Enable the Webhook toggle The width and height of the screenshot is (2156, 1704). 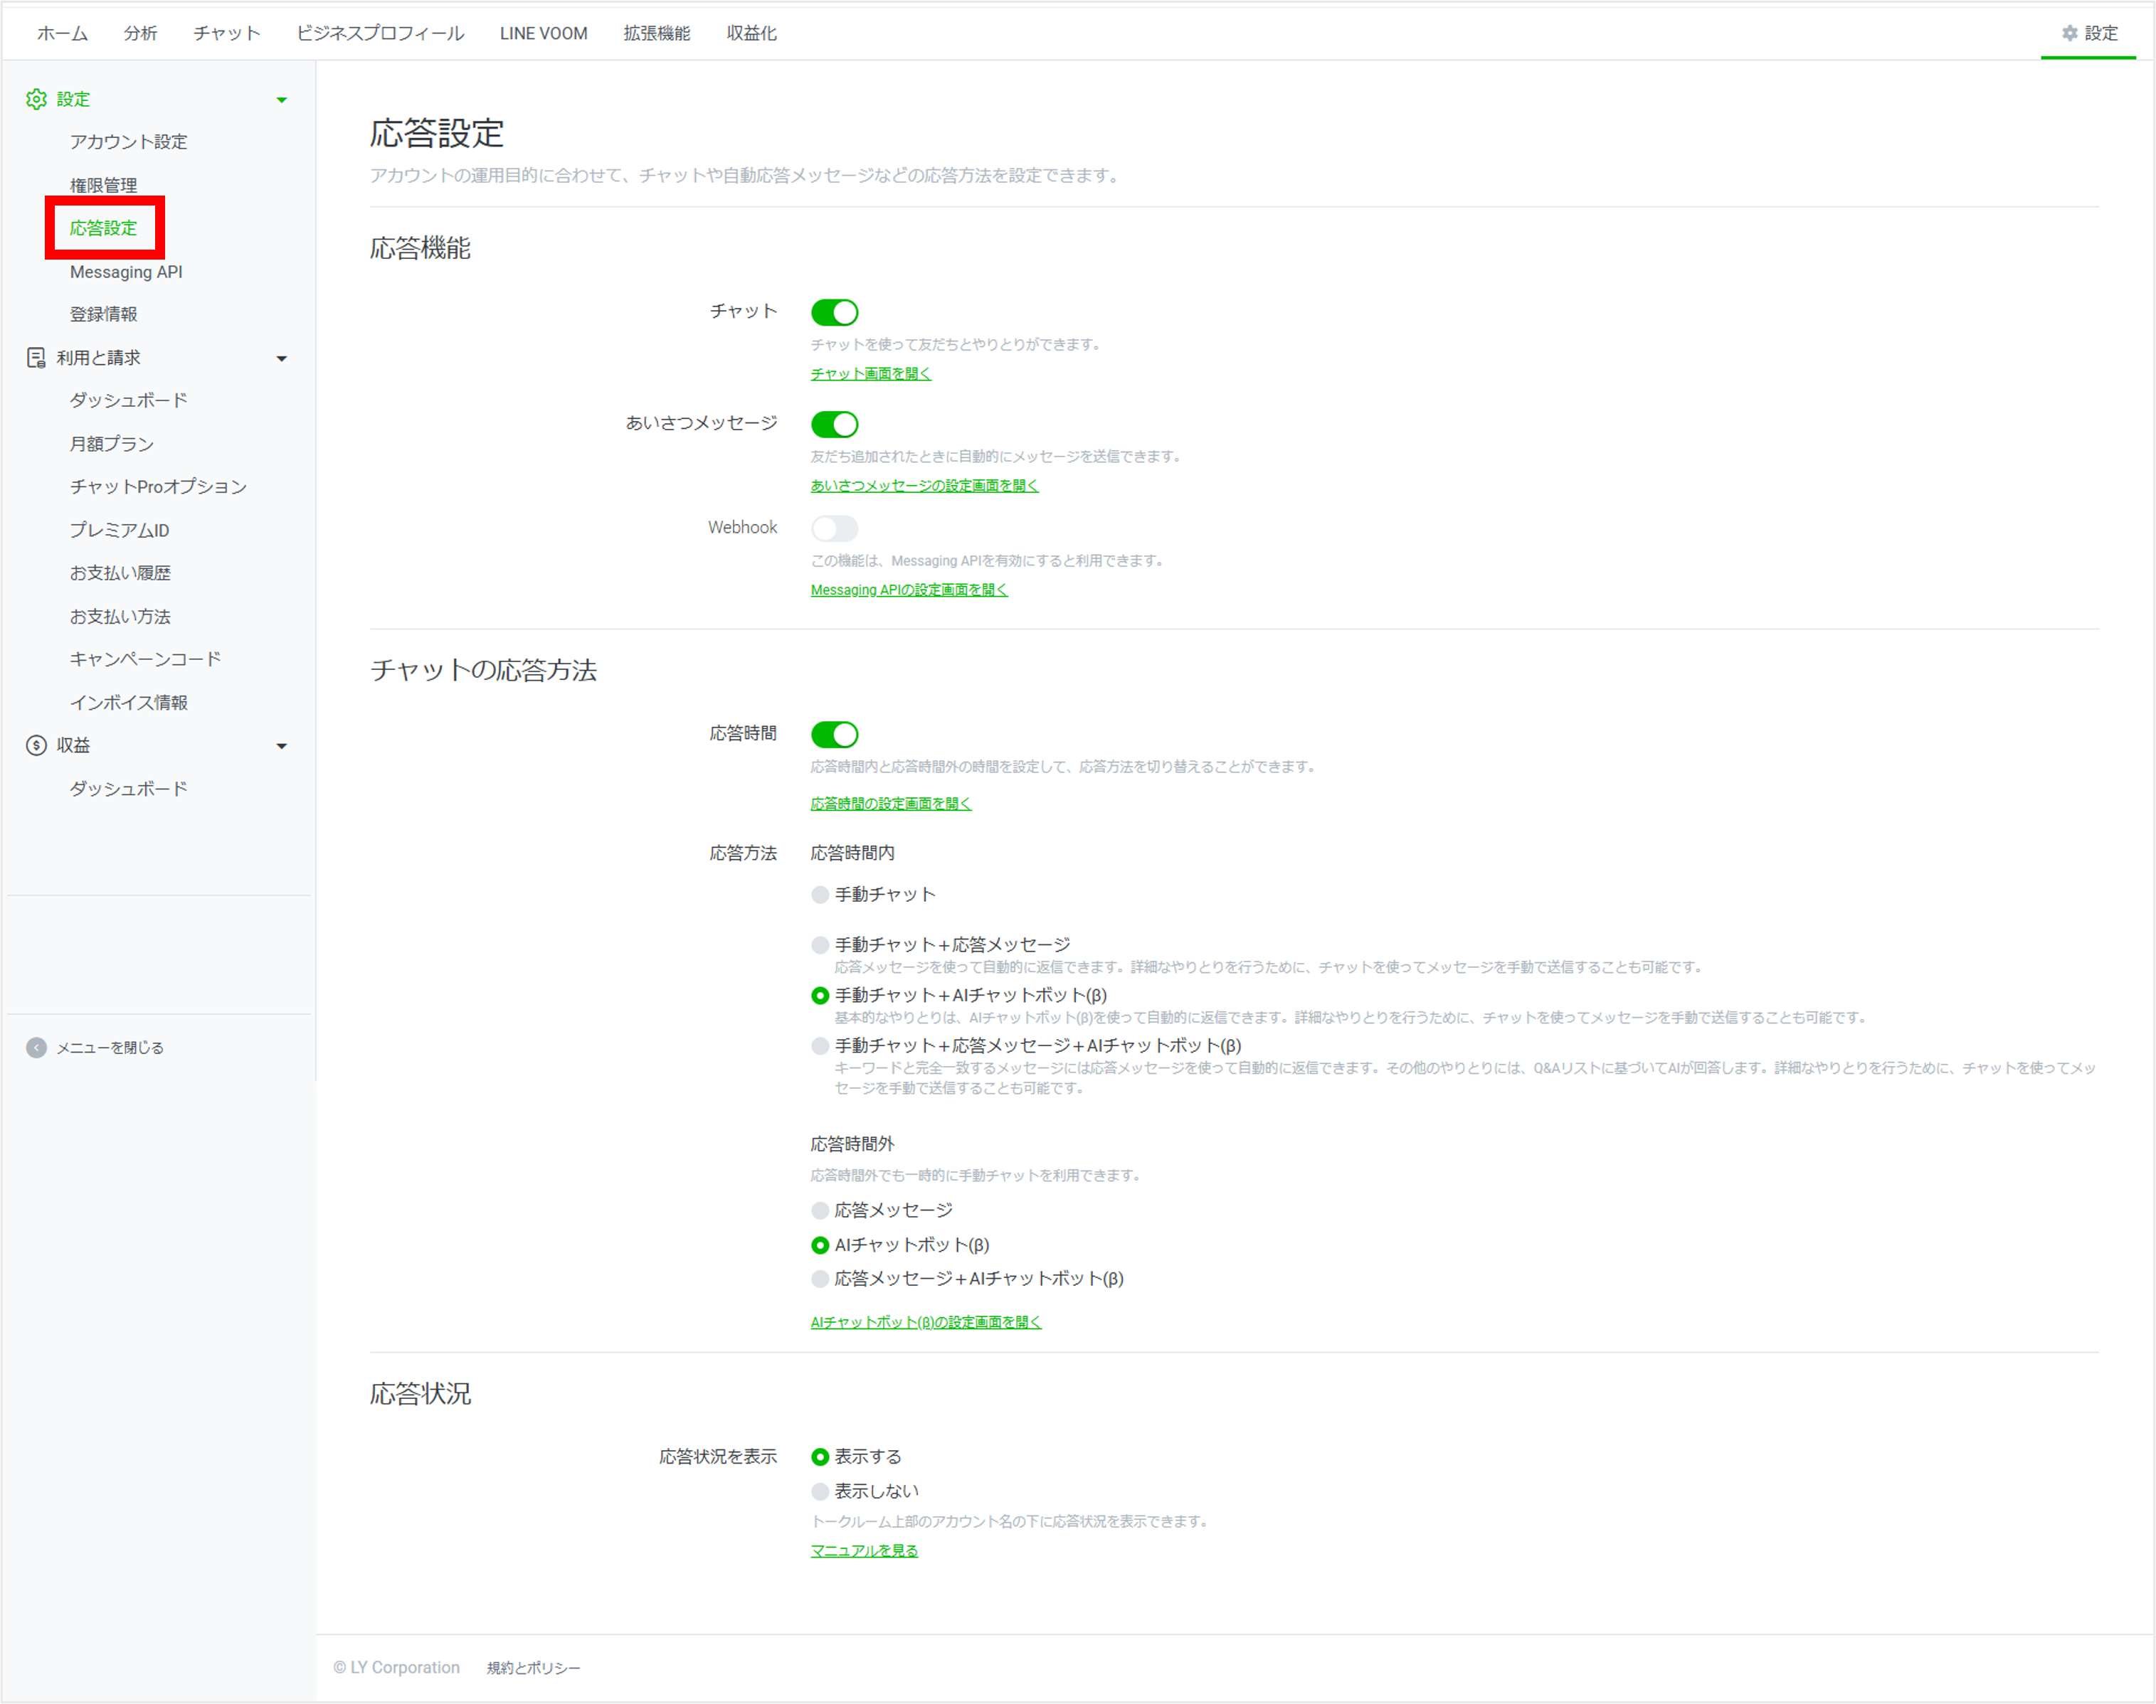835,528
